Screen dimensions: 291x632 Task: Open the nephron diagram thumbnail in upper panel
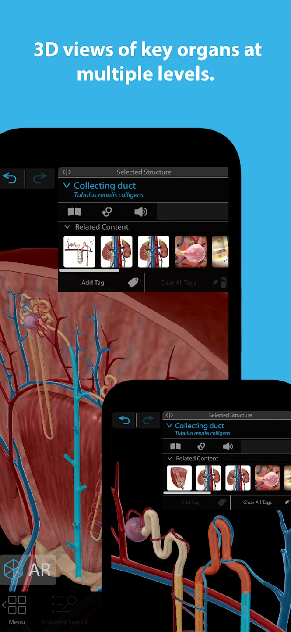click(79, 251)
